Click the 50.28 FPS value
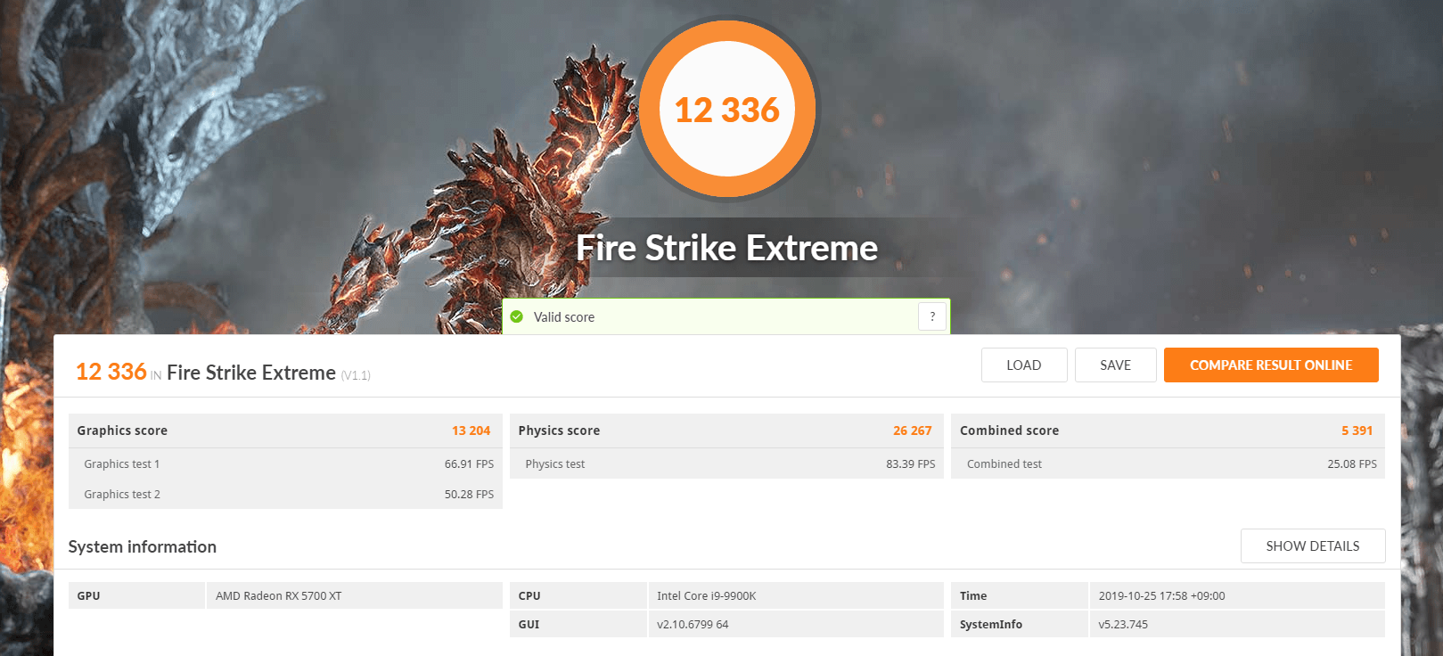The image size is (1443, 656). tap(469, 495)
